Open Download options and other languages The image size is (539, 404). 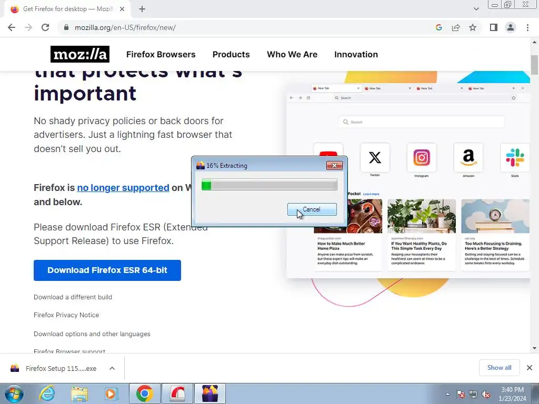[x=92, y=334]
